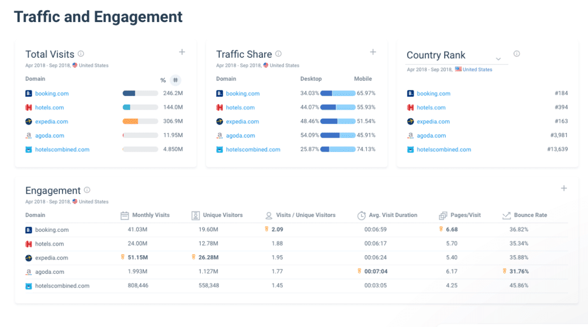Click expedia.com favicon in Traffic Share

coord(220,121)
